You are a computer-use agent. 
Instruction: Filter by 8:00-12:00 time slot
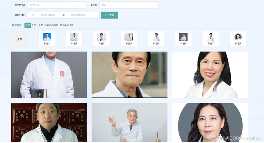pos(38,25)
